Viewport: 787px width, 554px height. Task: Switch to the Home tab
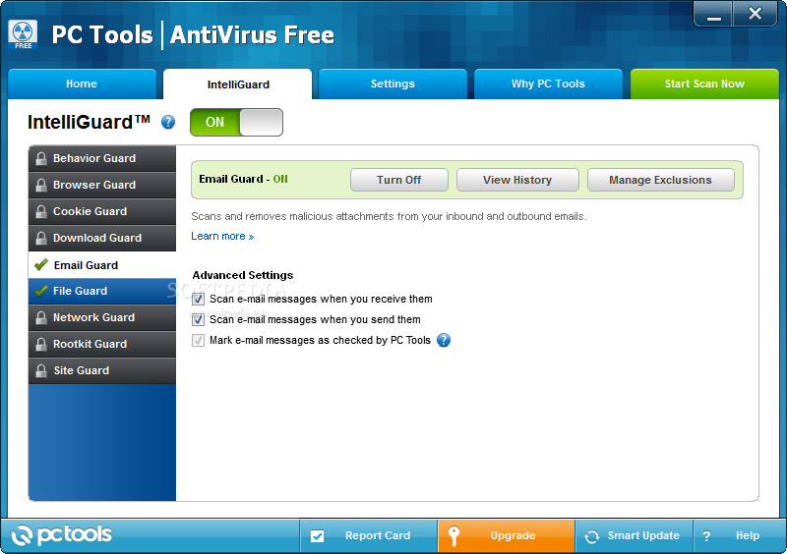[x=82, y=83]
